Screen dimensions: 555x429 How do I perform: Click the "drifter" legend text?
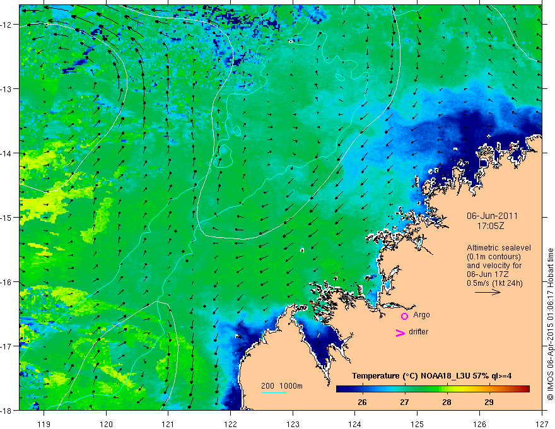418,332
